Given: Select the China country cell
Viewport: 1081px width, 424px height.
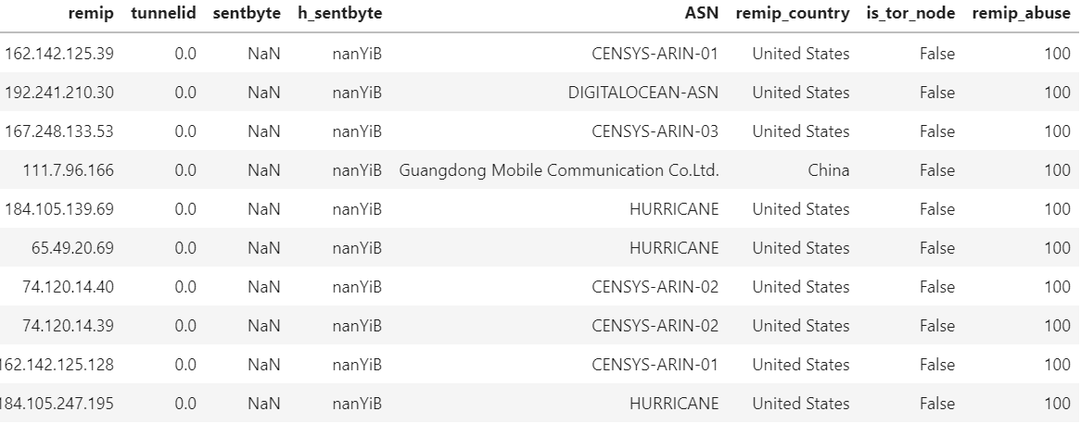Looking at the screenshot, I should click(x=829, y=170).
